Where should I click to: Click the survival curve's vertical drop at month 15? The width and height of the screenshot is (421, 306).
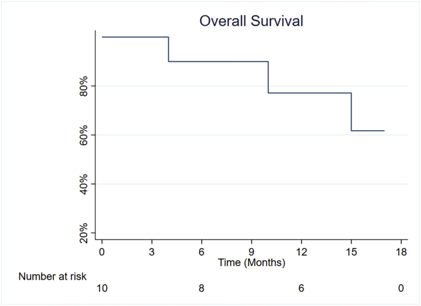[351, 112]
